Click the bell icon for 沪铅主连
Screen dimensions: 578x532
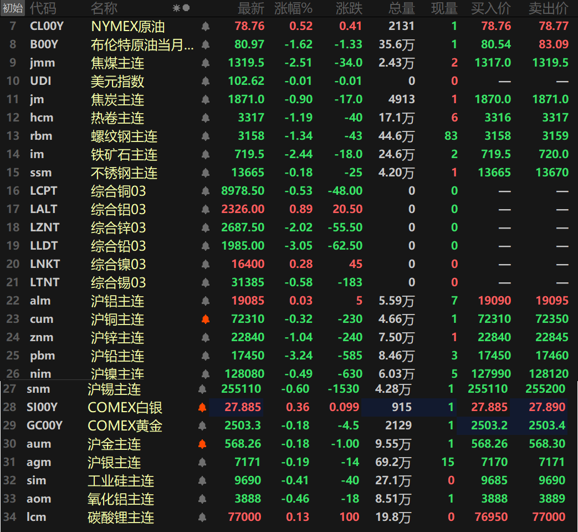pyautogui.click(x=206, y=356)
